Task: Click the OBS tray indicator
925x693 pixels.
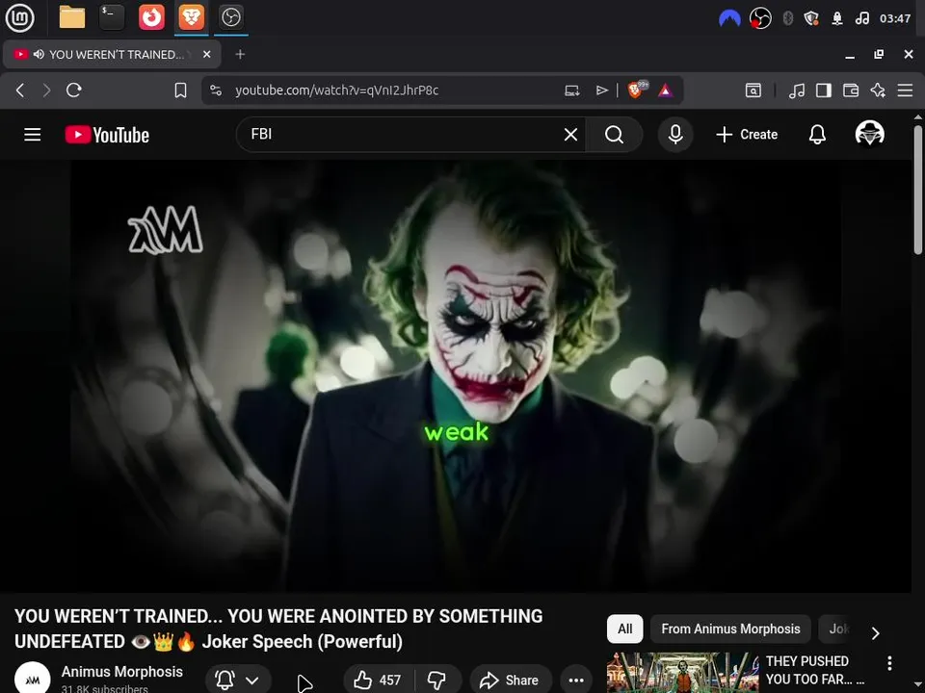Action: coord(760,19)
